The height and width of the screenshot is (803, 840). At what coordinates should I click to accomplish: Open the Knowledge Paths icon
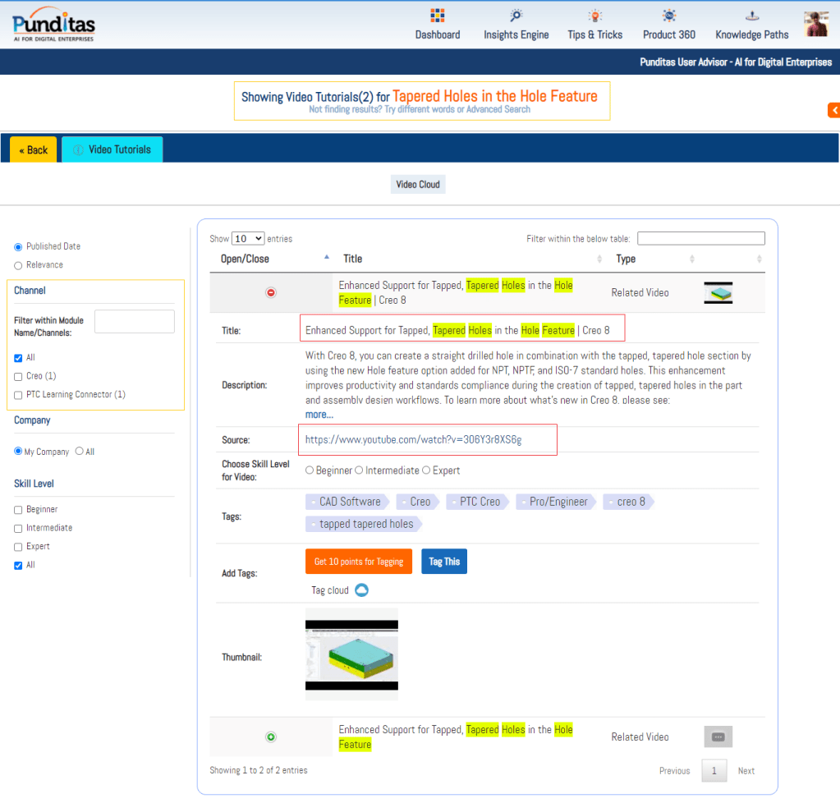(x=751, y=16)
